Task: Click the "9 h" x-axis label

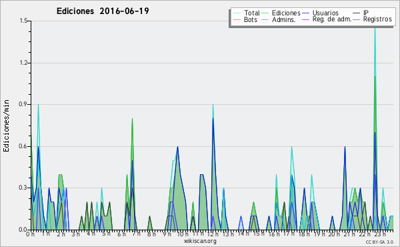Action: [167, 234]
